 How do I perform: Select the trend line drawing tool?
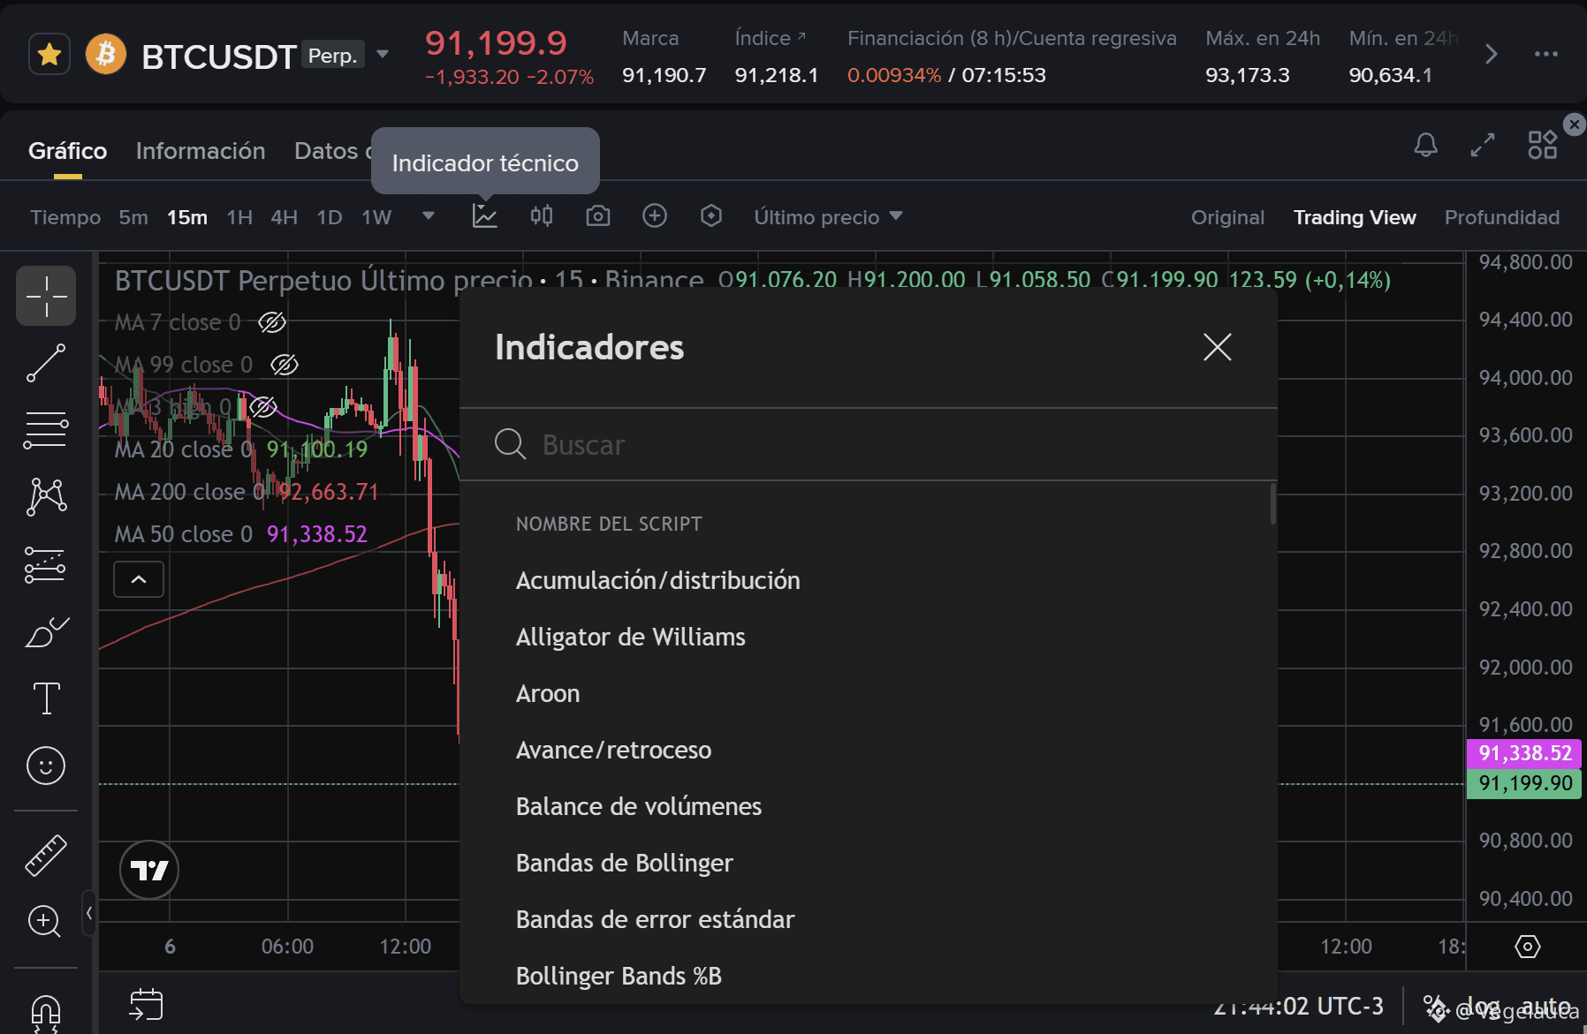(46, 363)
